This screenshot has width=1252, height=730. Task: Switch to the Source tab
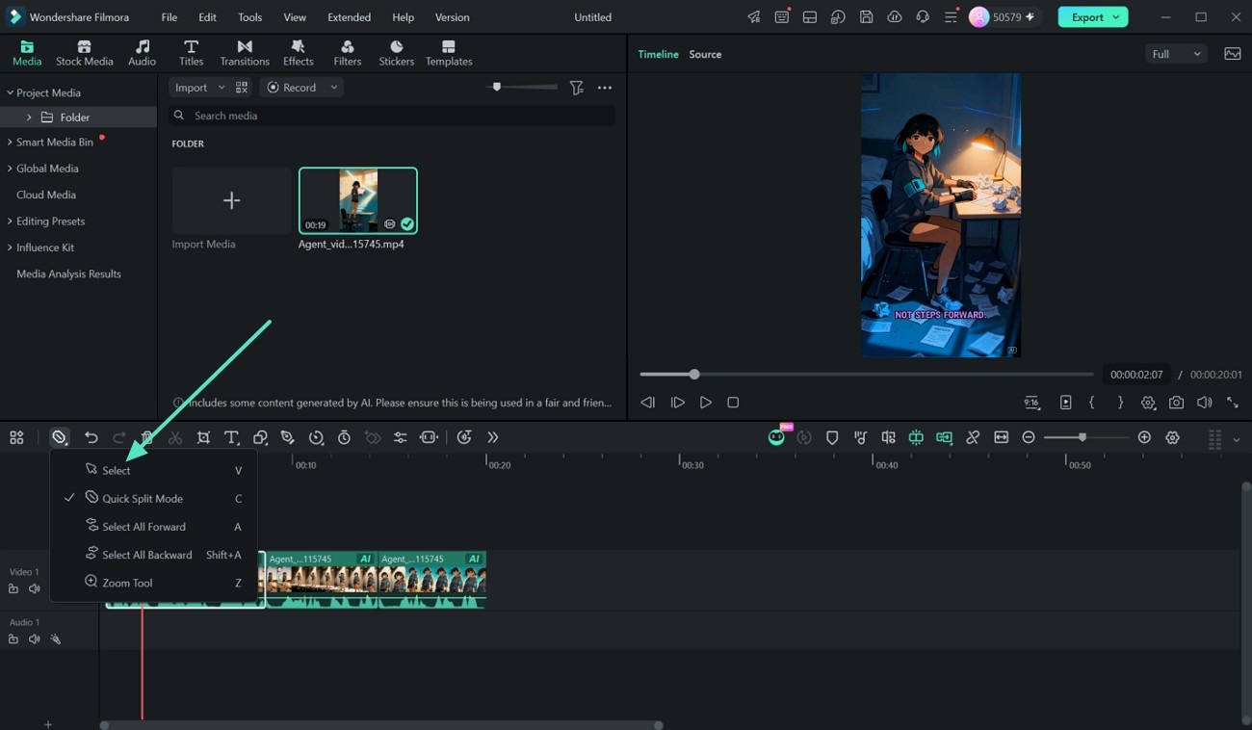click(x=705, y=54)
